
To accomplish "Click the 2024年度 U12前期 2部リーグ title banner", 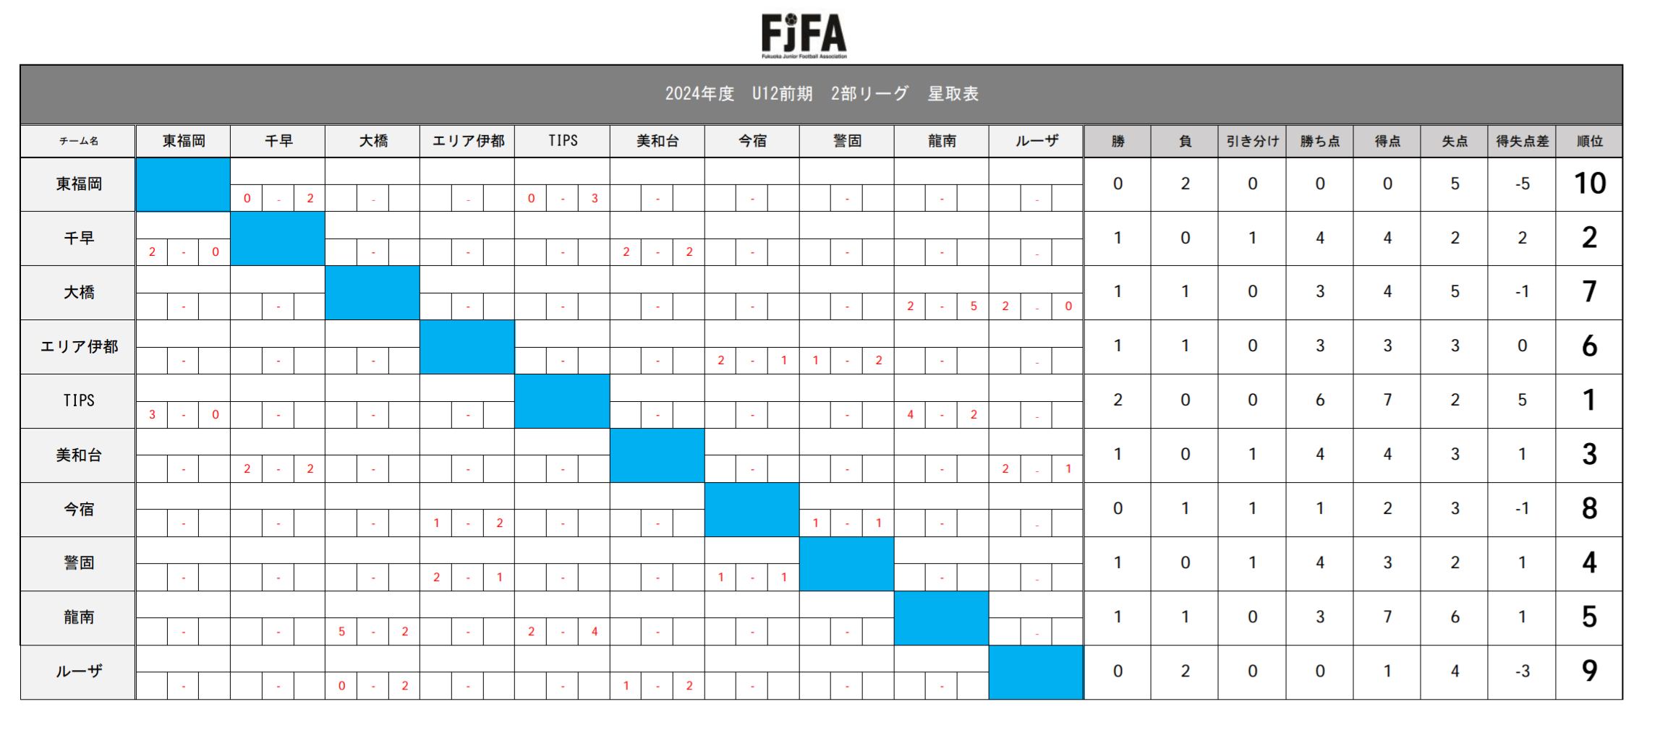I will coord(821,94).
